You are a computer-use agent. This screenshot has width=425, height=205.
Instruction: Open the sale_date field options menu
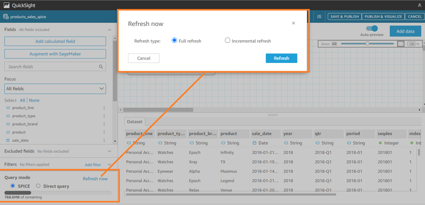tap(104, 140)
